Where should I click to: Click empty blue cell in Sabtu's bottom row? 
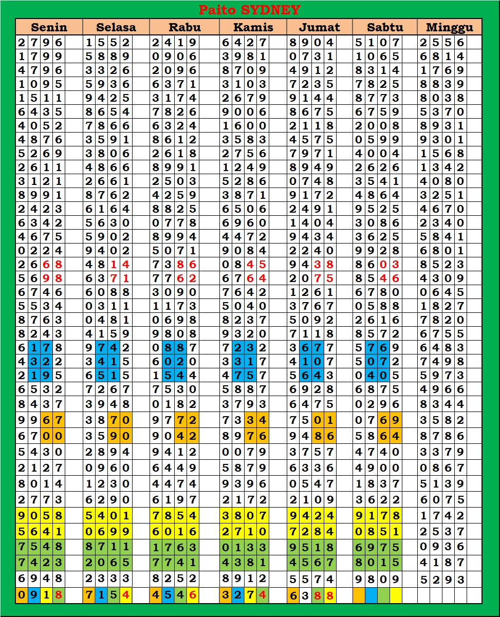click(371, 595)
